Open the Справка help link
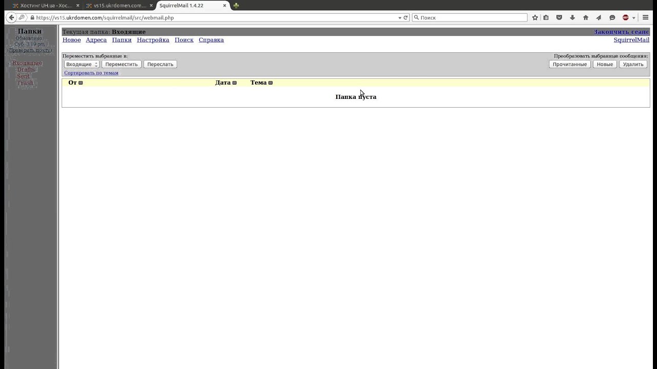 (211, 40)
